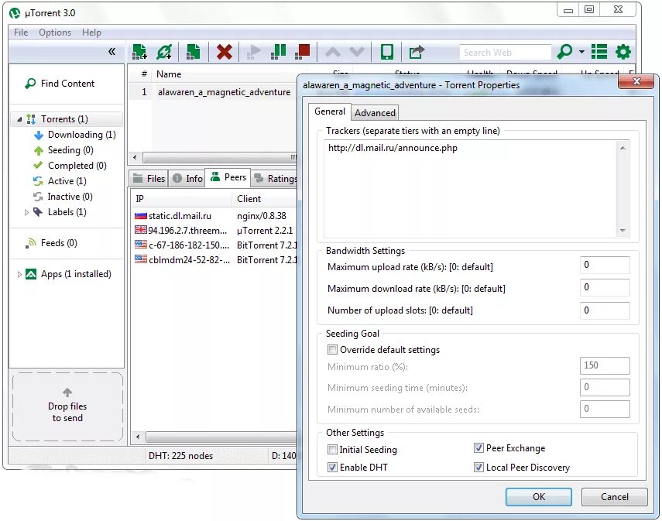This screenshot has width=662, height=521.
Task: Open the File menu
Action: coord(21,33)
